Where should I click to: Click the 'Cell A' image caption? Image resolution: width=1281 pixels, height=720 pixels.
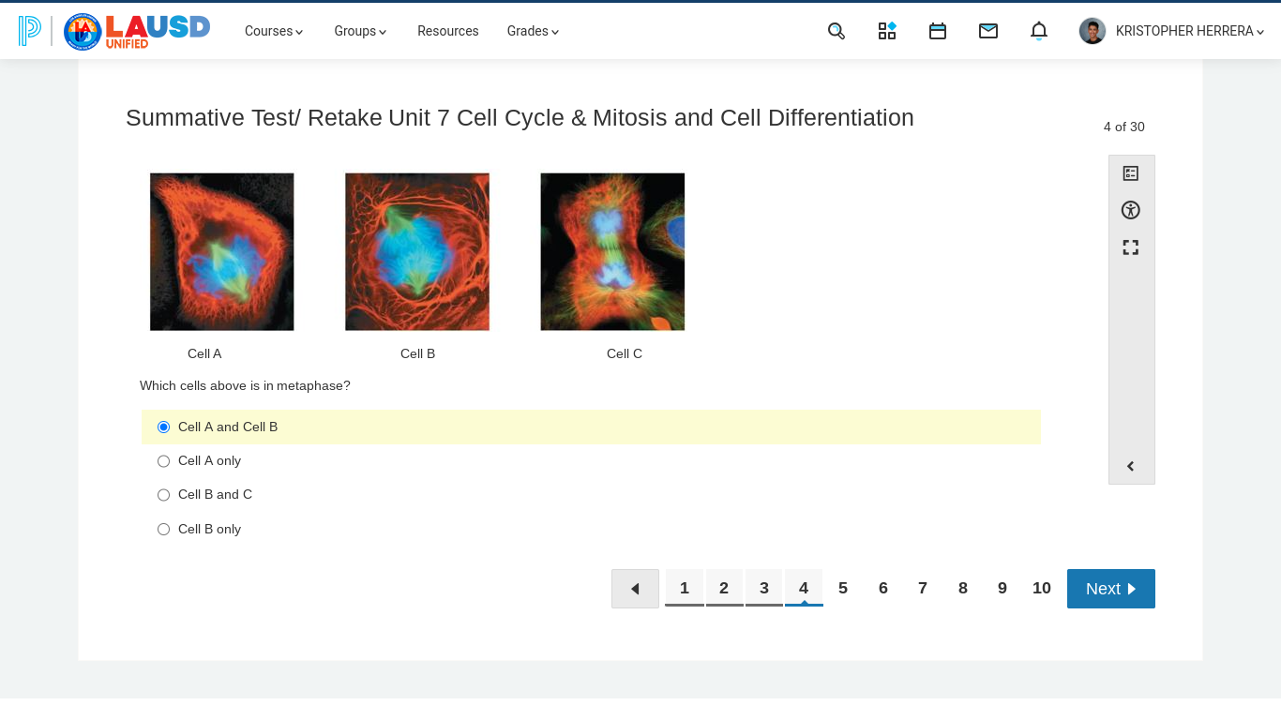click(x=204, y=353)
